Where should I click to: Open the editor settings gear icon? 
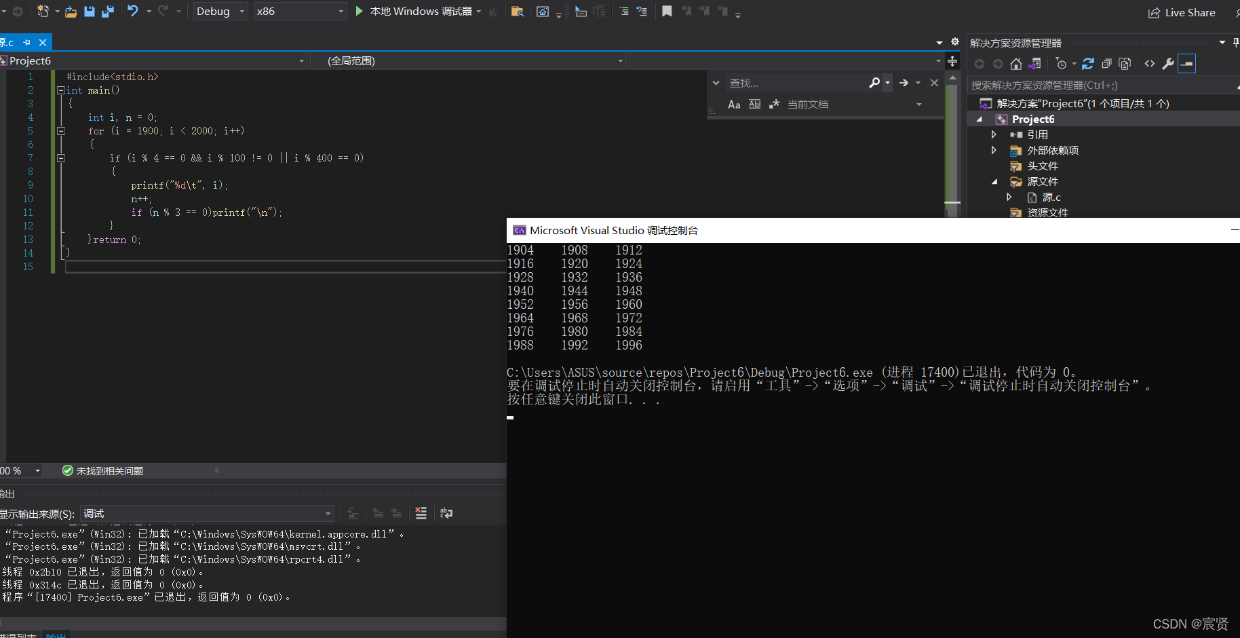click(x=955, y=42)
